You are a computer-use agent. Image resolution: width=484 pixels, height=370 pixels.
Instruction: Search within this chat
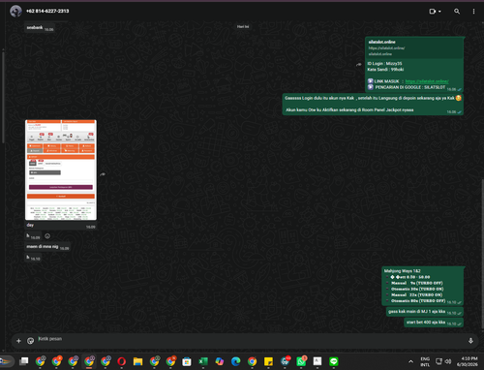pyautogui.click(x=457, y=12)
